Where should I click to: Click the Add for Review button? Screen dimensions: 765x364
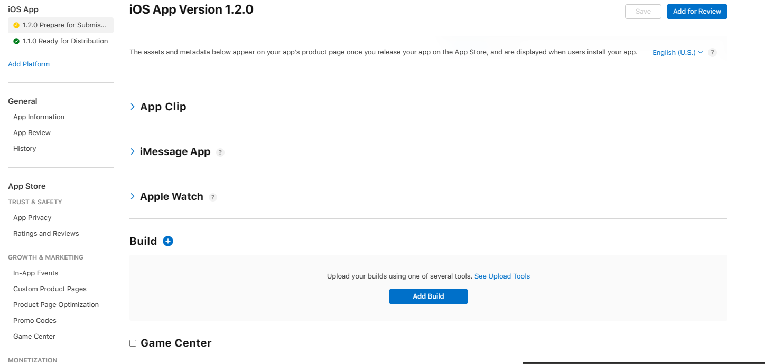[x=697, y=12]
